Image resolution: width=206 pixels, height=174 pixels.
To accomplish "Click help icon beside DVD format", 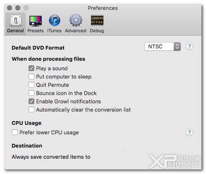I will coord(189,46).
